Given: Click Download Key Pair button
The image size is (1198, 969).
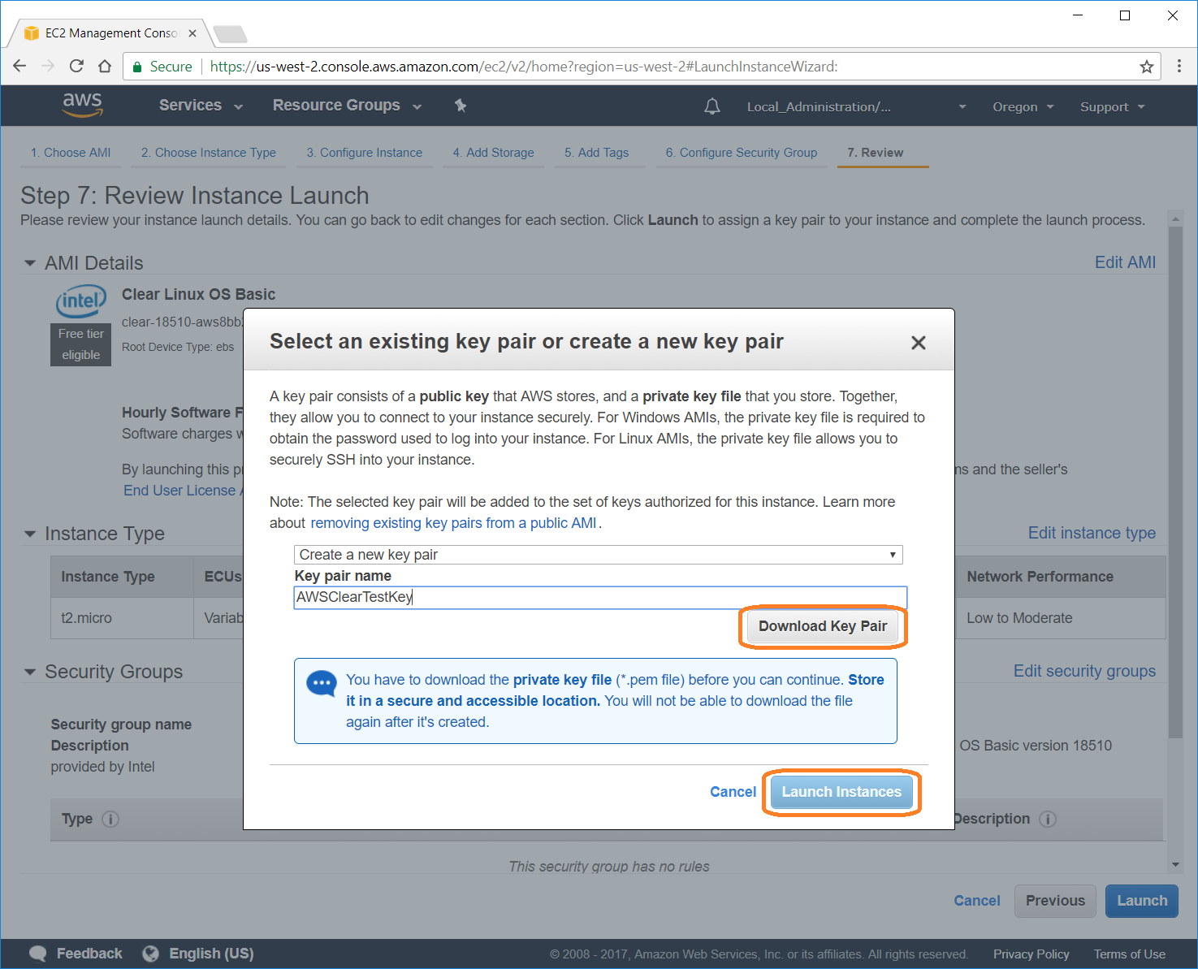Looking at the screenshot, I should (823, 626).
